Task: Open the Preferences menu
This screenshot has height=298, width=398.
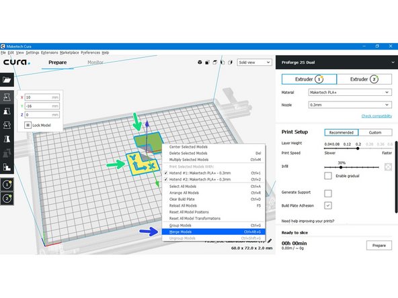Action: [x=90, y=53]
